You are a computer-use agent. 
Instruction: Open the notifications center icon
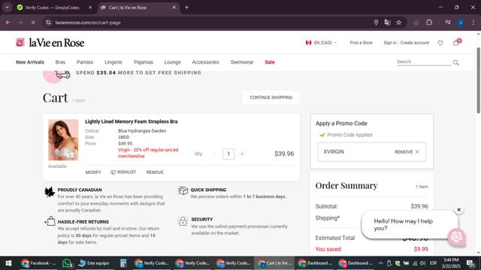(x=470, y=263)
